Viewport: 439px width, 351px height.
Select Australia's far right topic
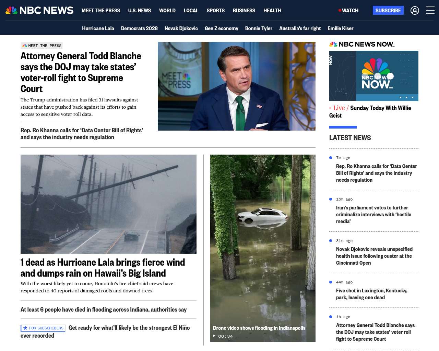point(300,28)
